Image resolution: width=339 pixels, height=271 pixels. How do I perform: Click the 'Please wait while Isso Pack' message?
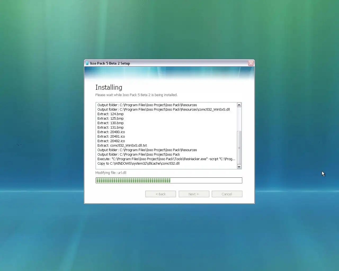click(136, 95)
